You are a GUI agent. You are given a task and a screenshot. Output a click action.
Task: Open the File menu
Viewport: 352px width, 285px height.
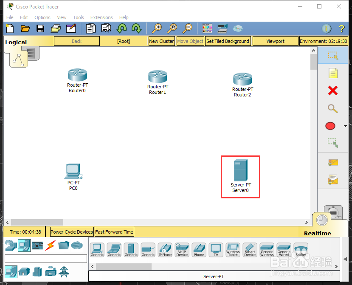pos(10,17)
